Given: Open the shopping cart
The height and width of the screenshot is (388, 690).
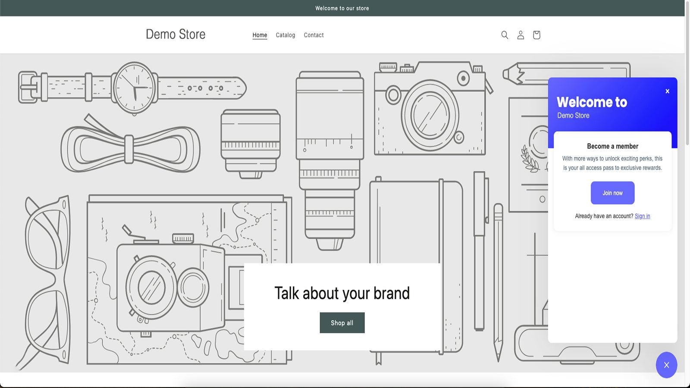Looking at the screenshot, I should click(x=536, y=35).
